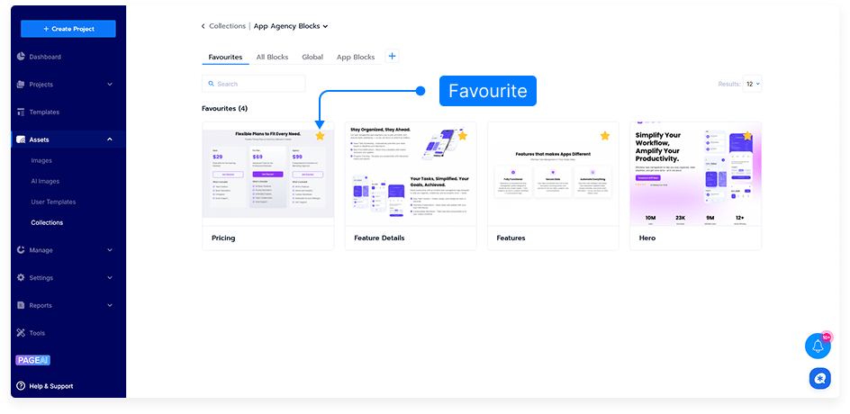The image size is (850, 414).
Task: Toggle the favourite star on Feature Details
Action: pos(463,136)
